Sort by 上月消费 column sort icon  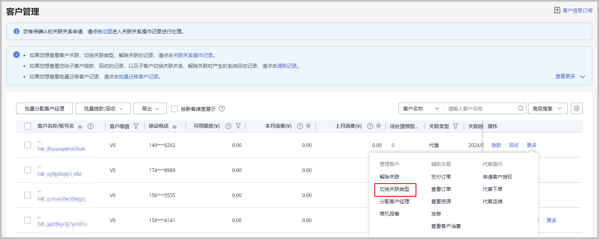(x=378, y=126)
